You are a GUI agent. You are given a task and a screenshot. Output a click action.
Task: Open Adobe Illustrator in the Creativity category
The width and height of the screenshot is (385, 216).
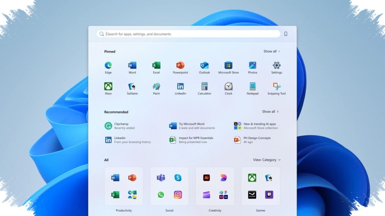pos(206,177)
